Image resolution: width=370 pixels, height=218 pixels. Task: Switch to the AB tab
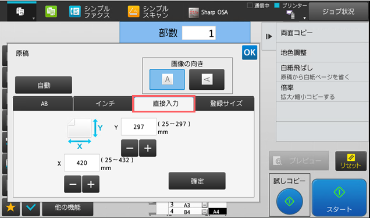(43, 104)
